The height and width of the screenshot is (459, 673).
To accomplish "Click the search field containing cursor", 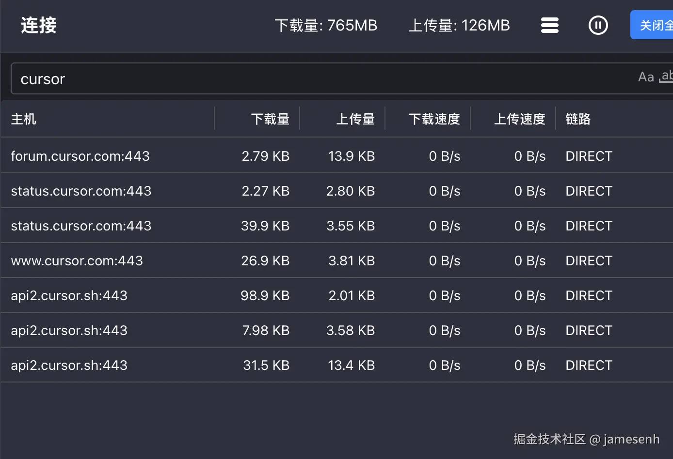I will point(194,78).
